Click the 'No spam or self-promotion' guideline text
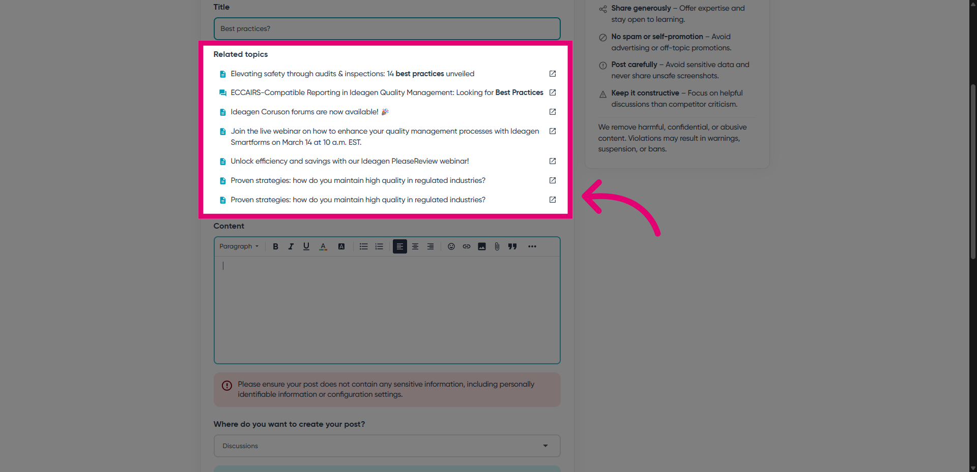The height and width of the screenshot is (472, 977). (671, 42)
